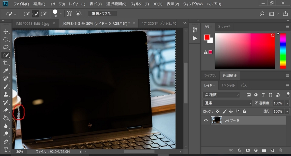Image resolution: width=291 pixels, height=156 pixels.
Task: Click New Selection mode icon
Action: pyautogui.click(x=26, y=14)
